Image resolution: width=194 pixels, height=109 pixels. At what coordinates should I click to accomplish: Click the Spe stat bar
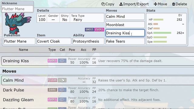click(x=160, y=42)
